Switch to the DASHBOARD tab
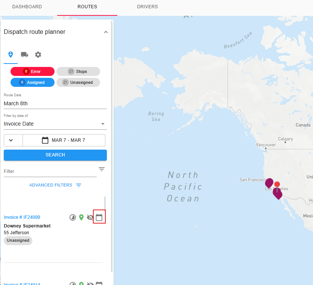Image resolution: width=313 pixels, height=285 pixels. click(27, 7)
